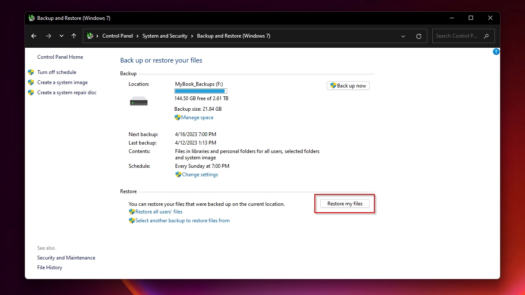The image size is (525, 295).
Task: Click the Control Panel icon in address bar
Action: click(x=90, y=36)
